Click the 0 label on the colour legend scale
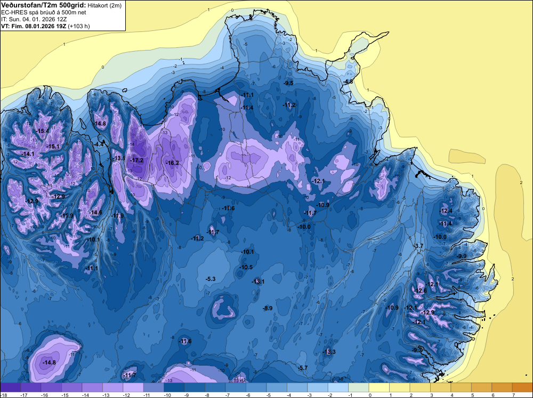 point(370,395)
